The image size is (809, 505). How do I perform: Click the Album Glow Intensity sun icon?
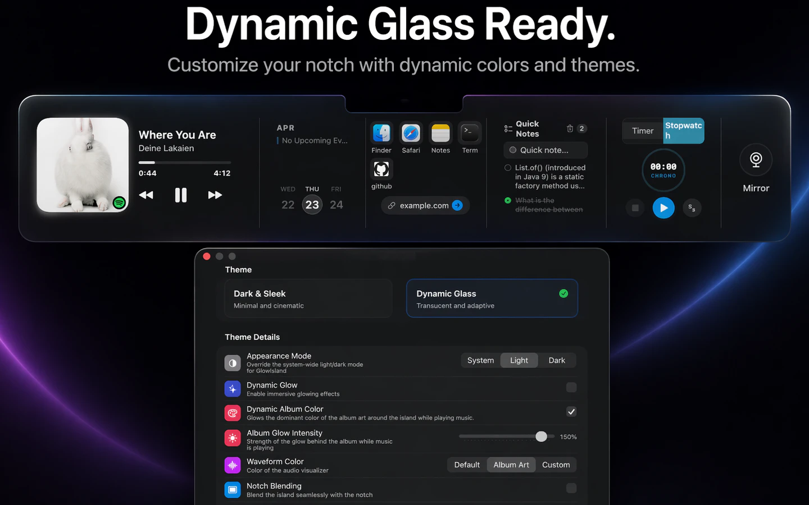point(233,438)
